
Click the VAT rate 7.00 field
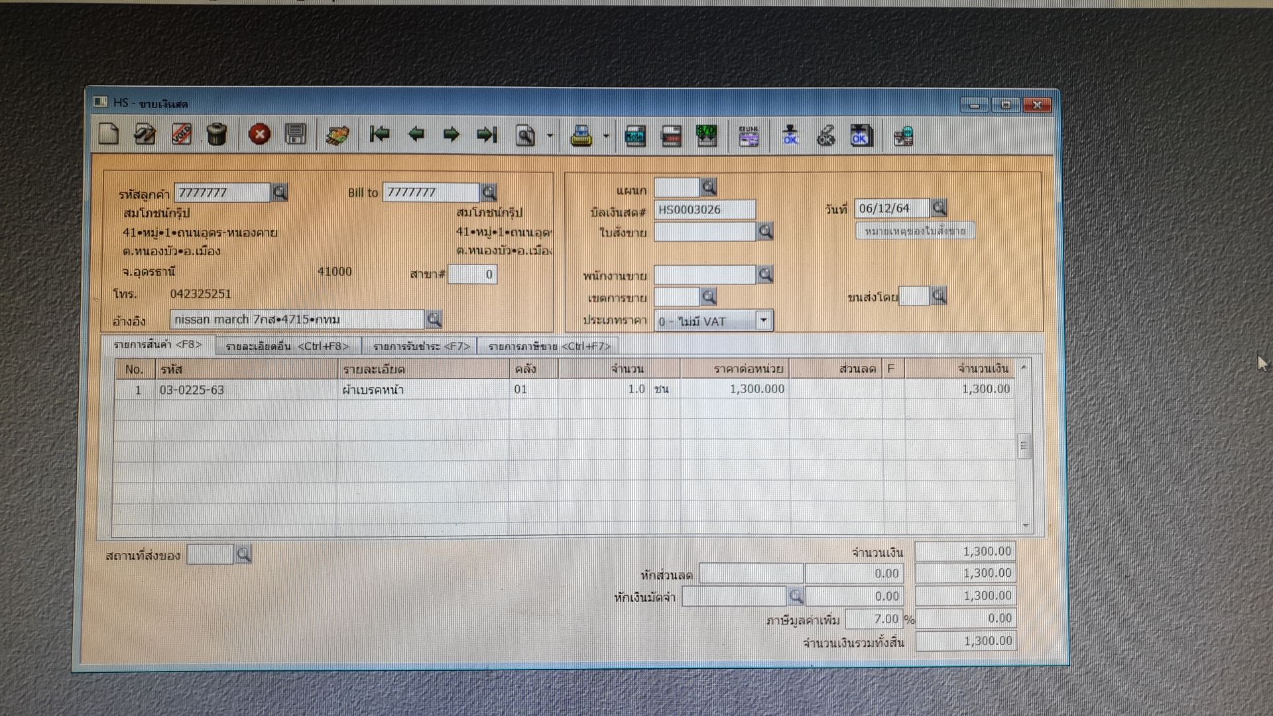(x=874, y=619)
